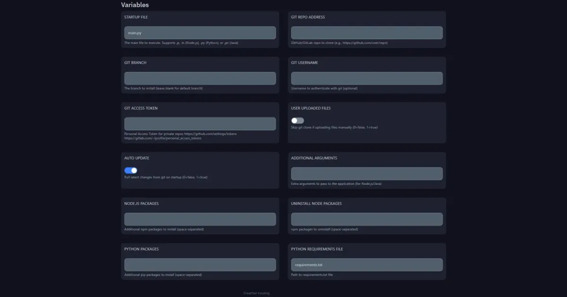
Task: Click the Startup File input field
Action: pos(200,33)
